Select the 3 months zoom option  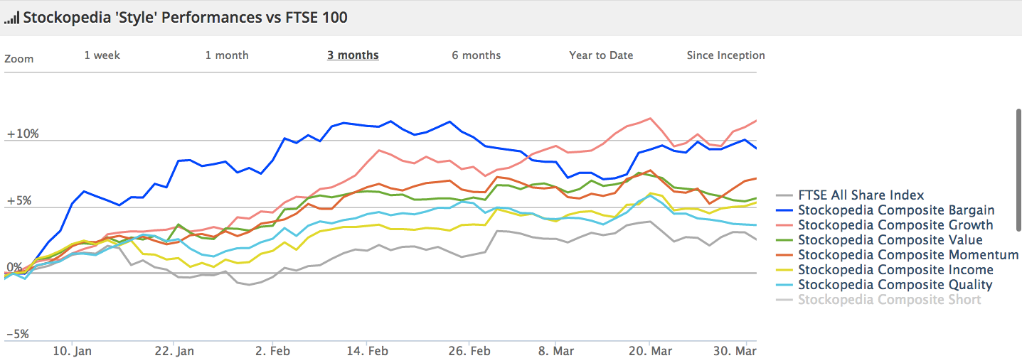[x=353, y=55]
